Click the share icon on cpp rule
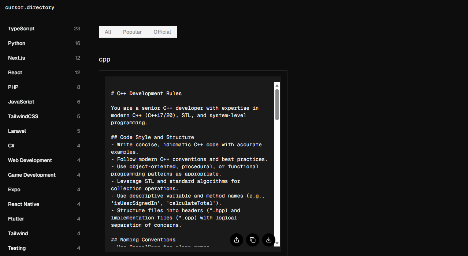 (237, 240)
